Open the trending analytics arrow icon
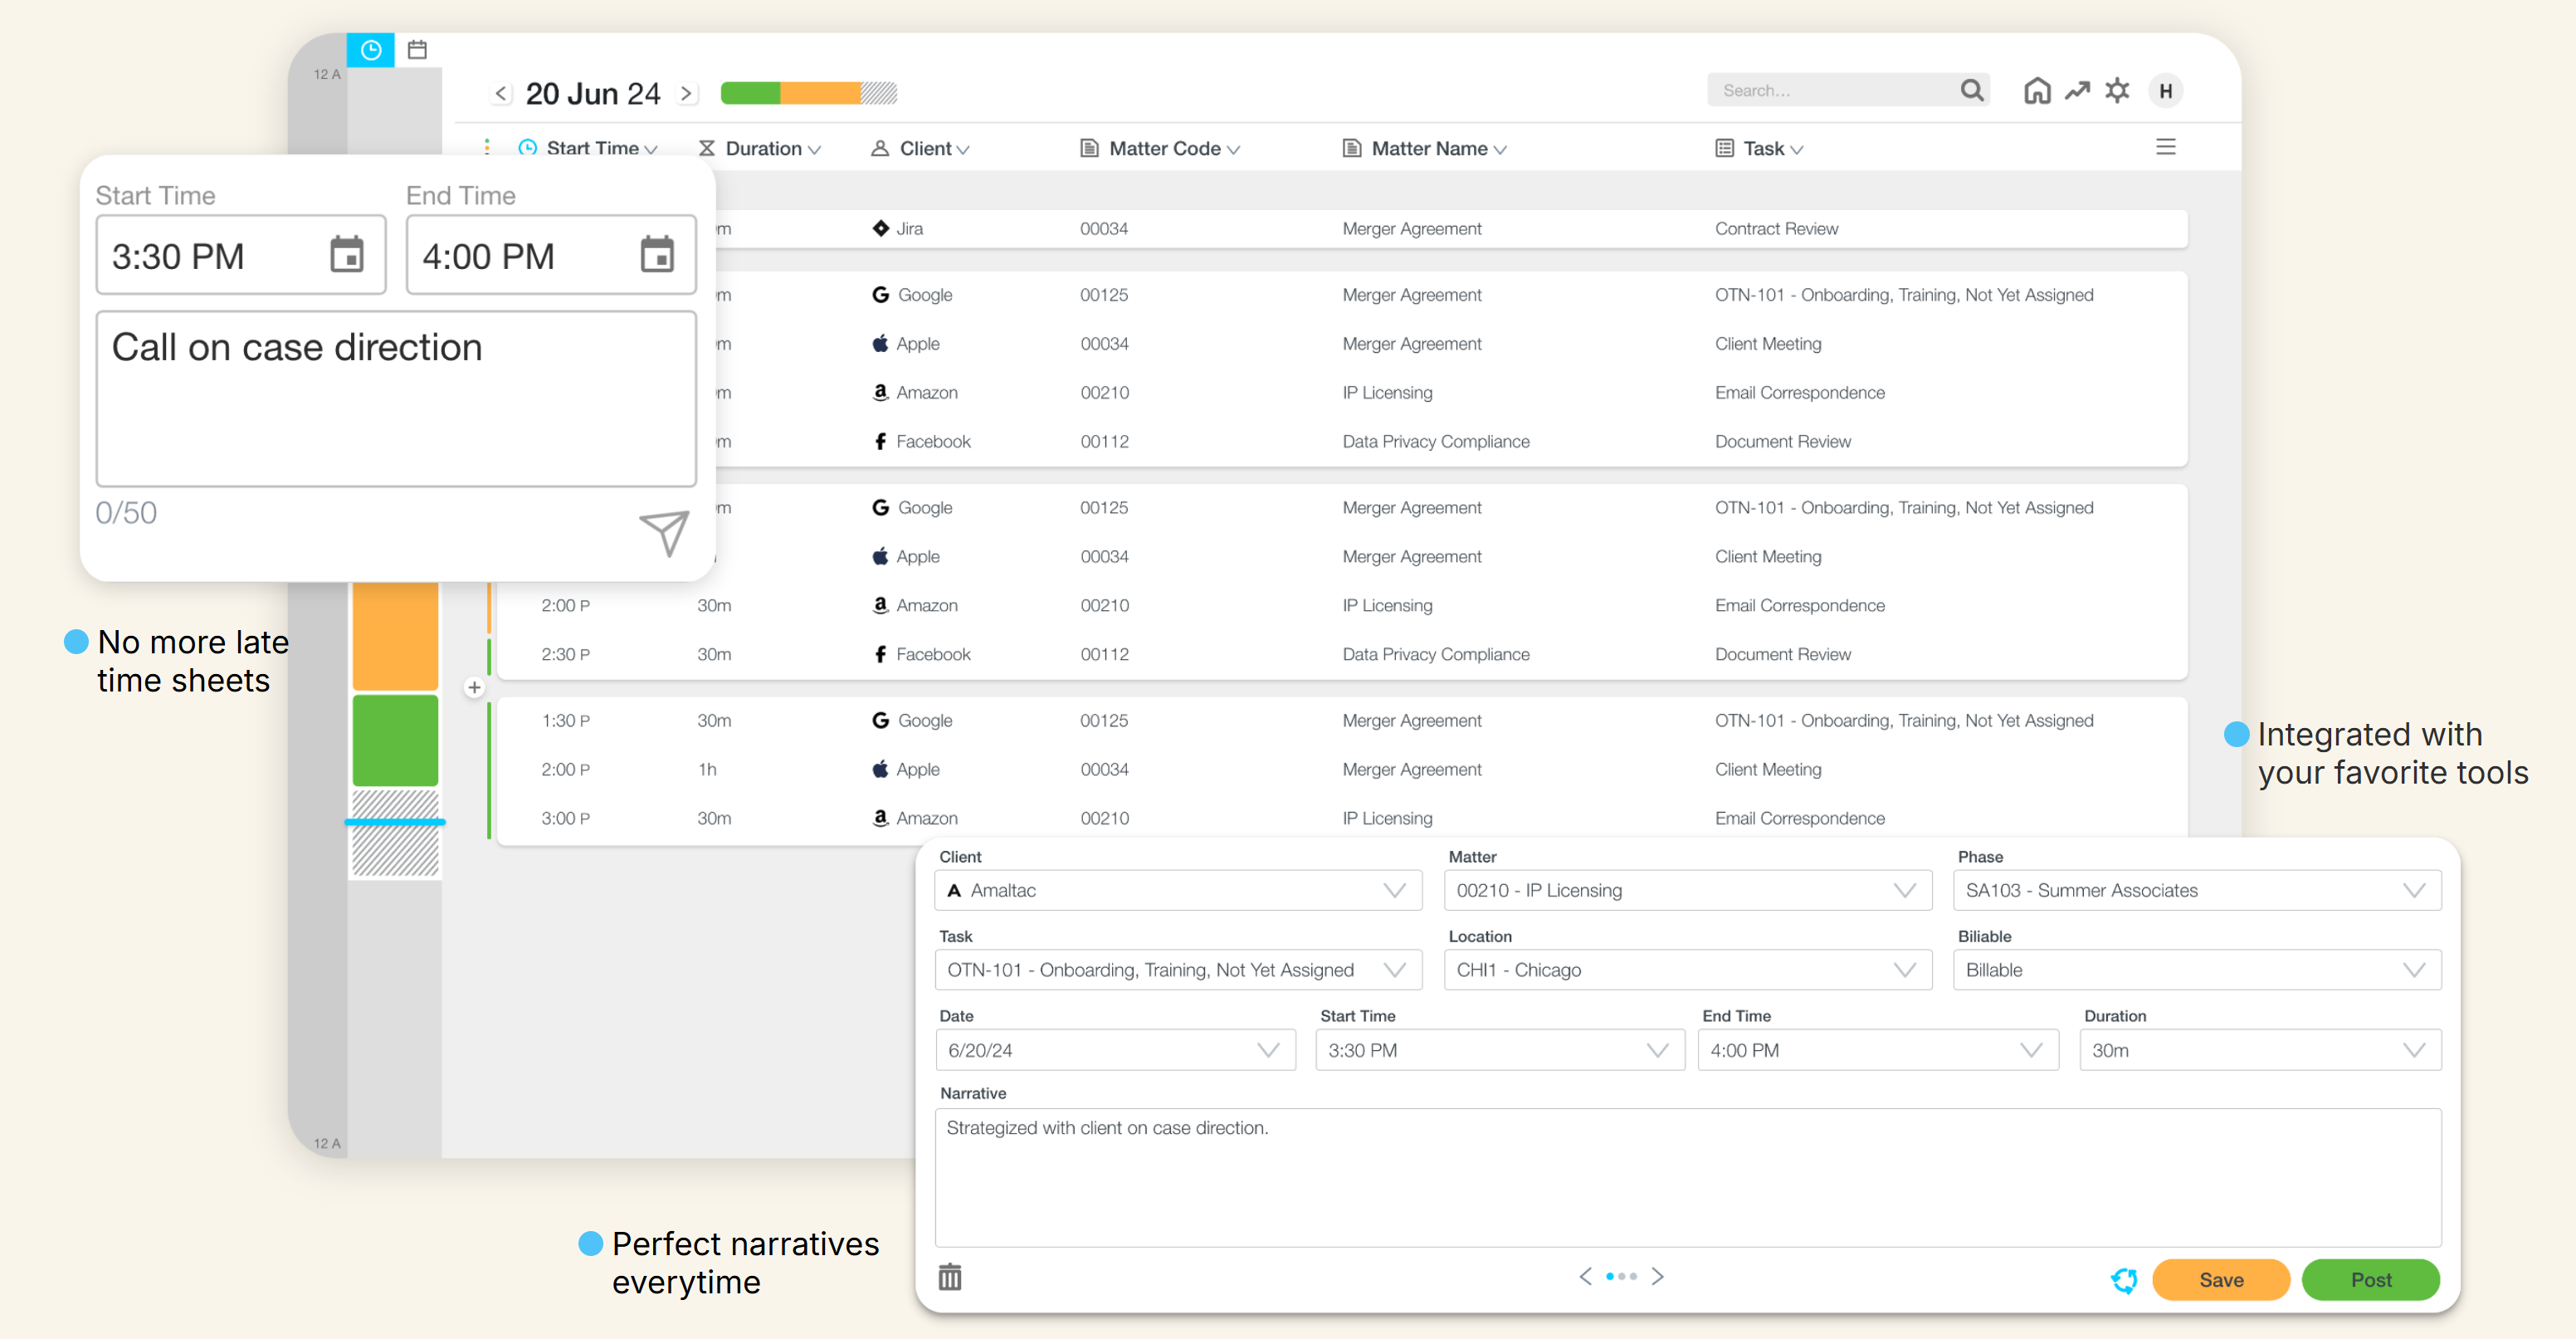 [2077, 91]
